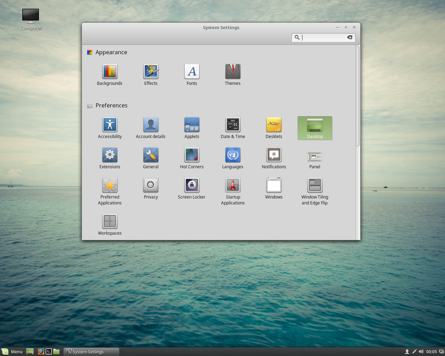Open the file manager from panel
The height and width of the screenshot is (356, 445).
point(56,351)
